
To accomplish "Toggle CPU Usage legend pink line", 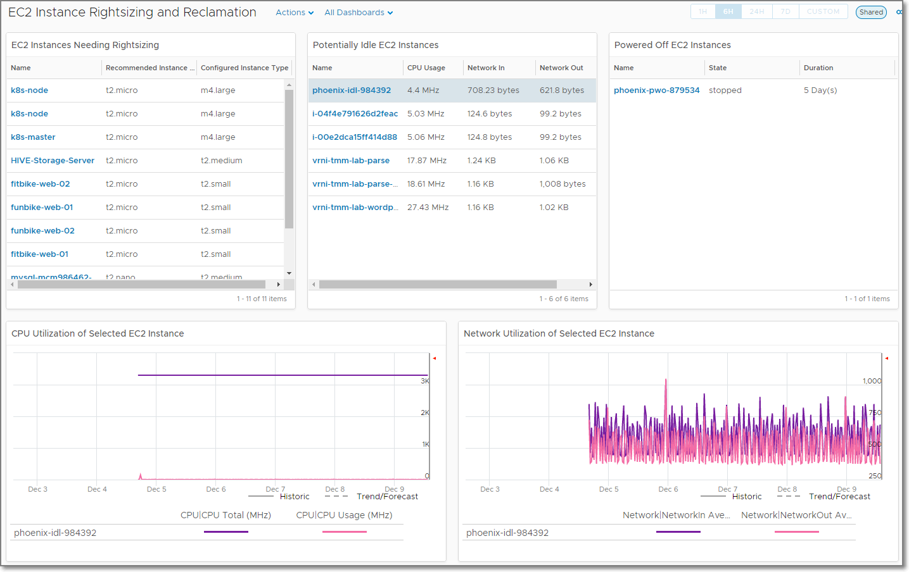I will [x=344, y=532].
